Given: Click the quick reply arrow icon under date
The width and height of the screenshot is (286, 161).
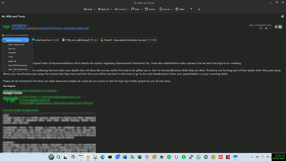Looking at the screenshot, I should tap(266, 28).
